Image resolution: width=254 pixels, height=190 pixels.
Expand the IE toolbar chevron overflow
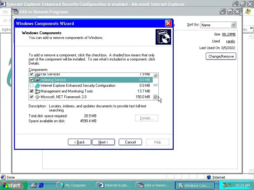(x=251, y=28)
